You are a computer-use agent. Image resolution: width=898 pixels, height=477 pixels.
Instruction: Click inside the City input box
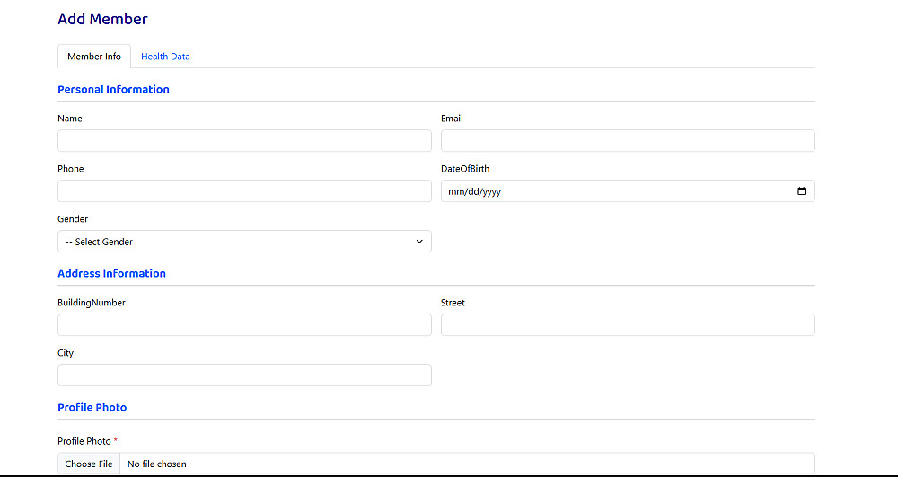[244, 375]
